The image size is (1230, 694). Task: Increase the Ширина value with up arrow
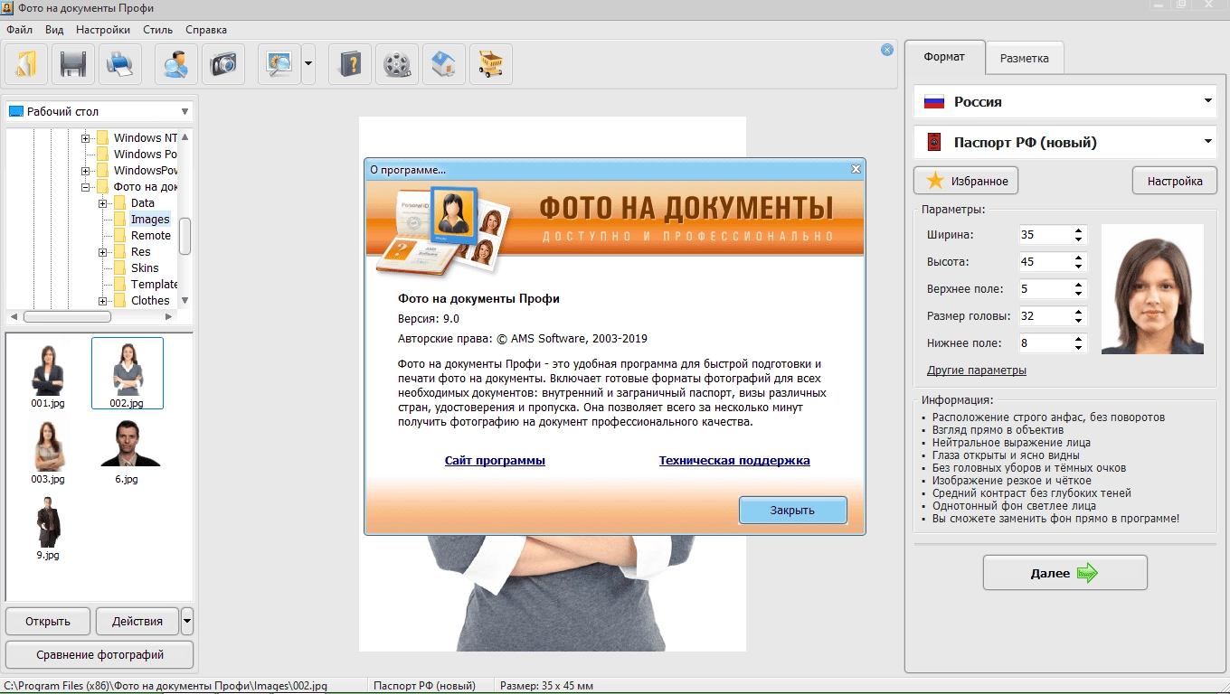tap(1079, 230)
